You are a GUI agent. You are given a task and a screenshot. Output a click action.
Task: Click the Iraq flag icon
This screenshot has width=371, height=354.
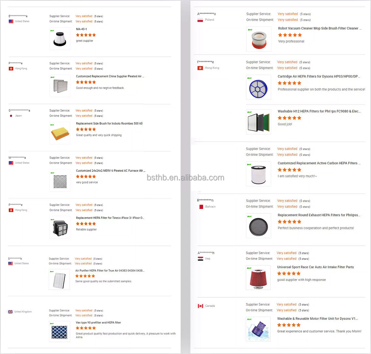pos(200,259)
